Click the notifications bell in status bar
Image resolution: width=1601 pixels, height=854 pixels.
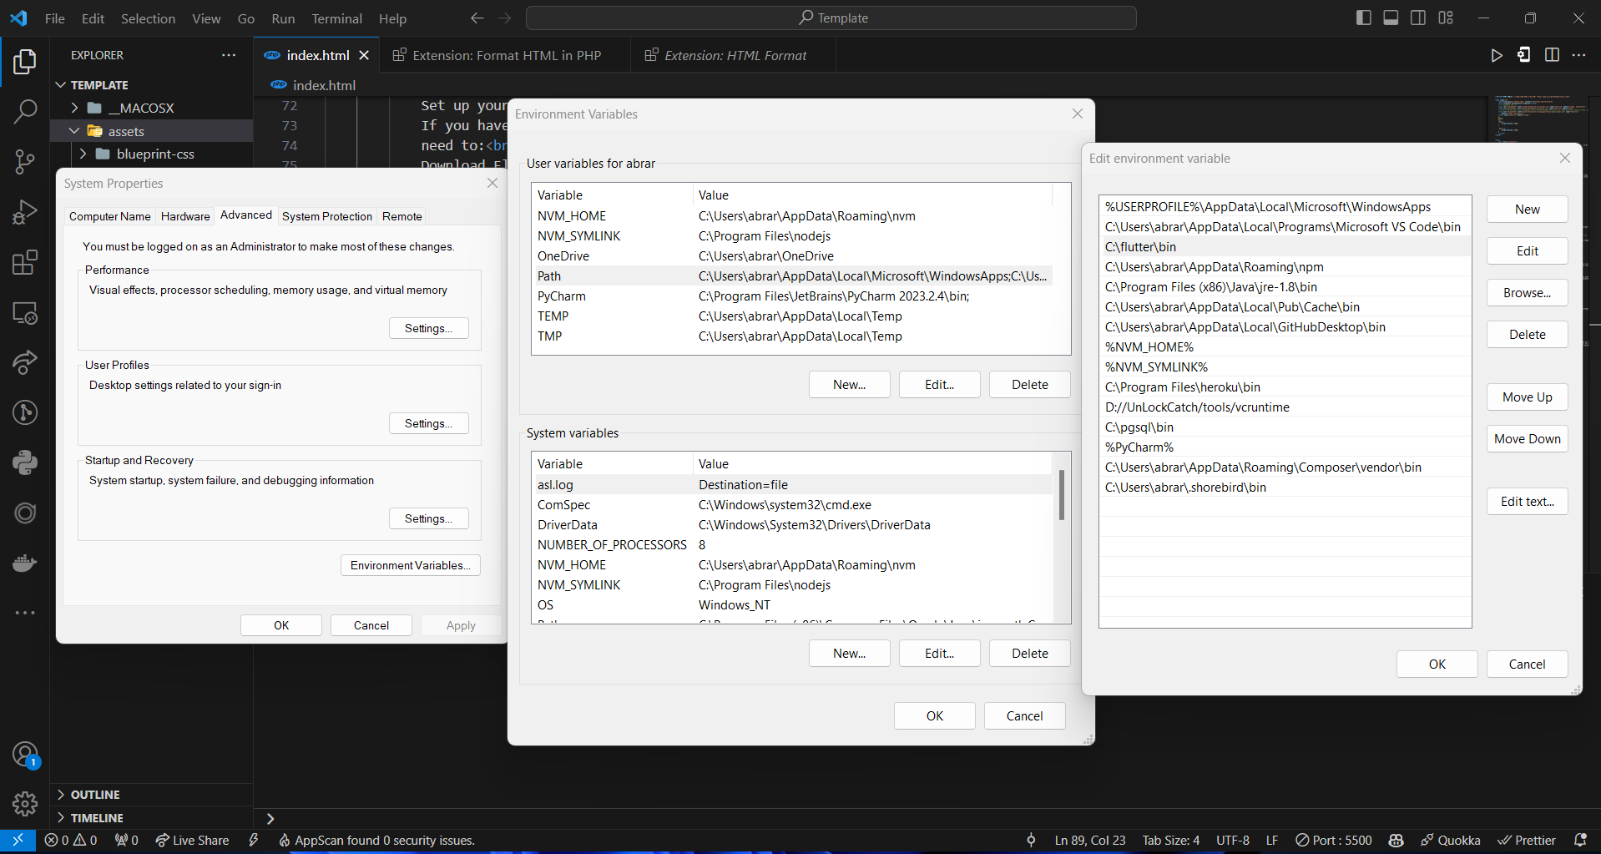(1579, 840)
